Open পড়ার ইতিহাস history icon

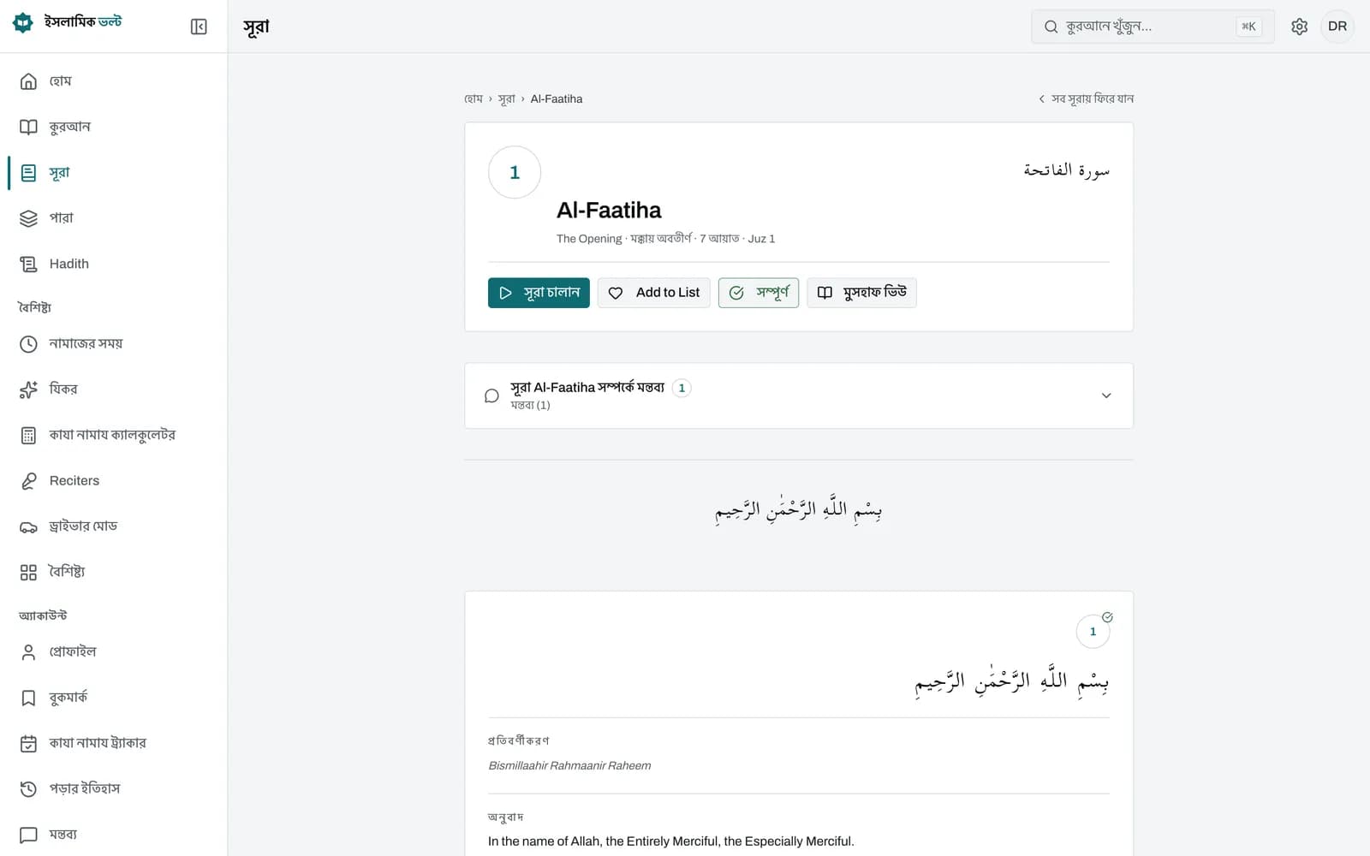(28, 788)
